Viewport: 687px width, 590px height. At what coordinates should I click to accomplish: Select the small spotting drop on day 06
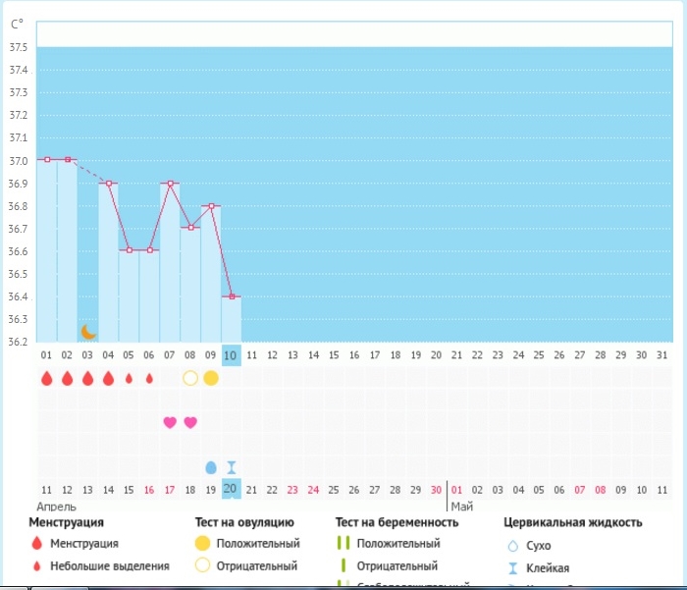[x=149, y=378]
